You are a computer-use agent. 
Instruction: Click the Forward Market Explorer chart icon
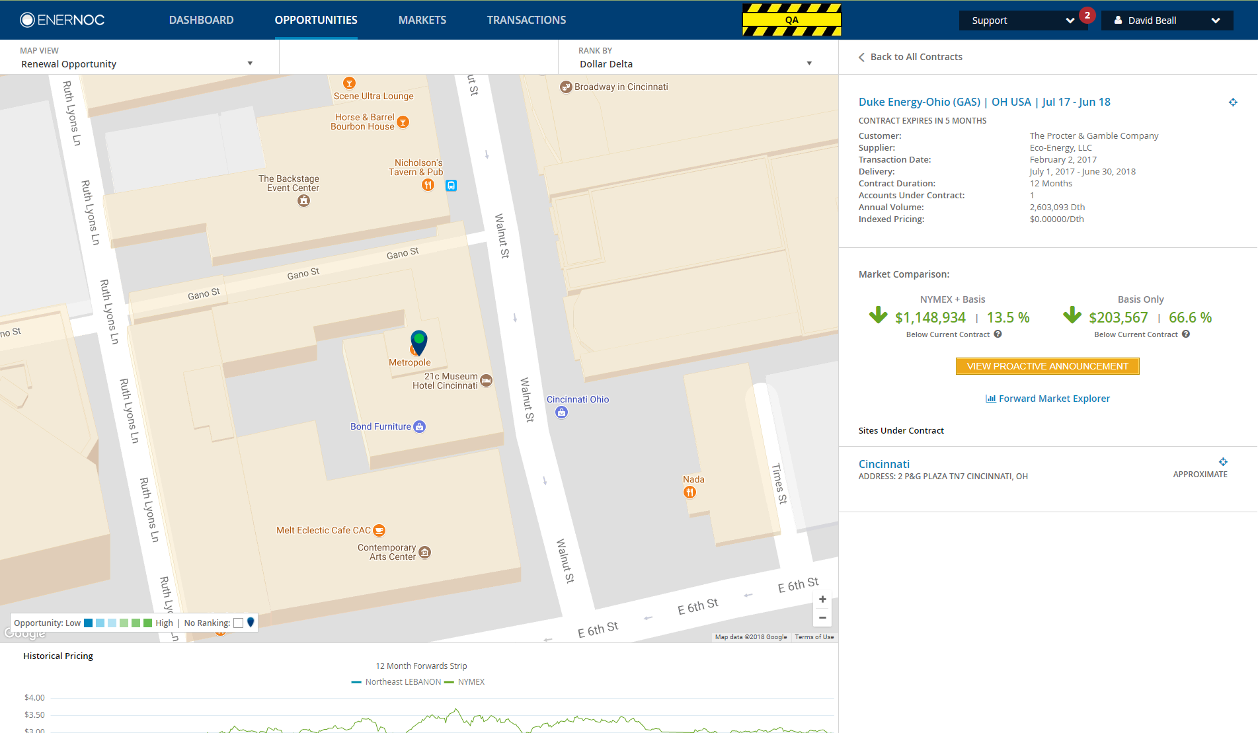point(990,399)
